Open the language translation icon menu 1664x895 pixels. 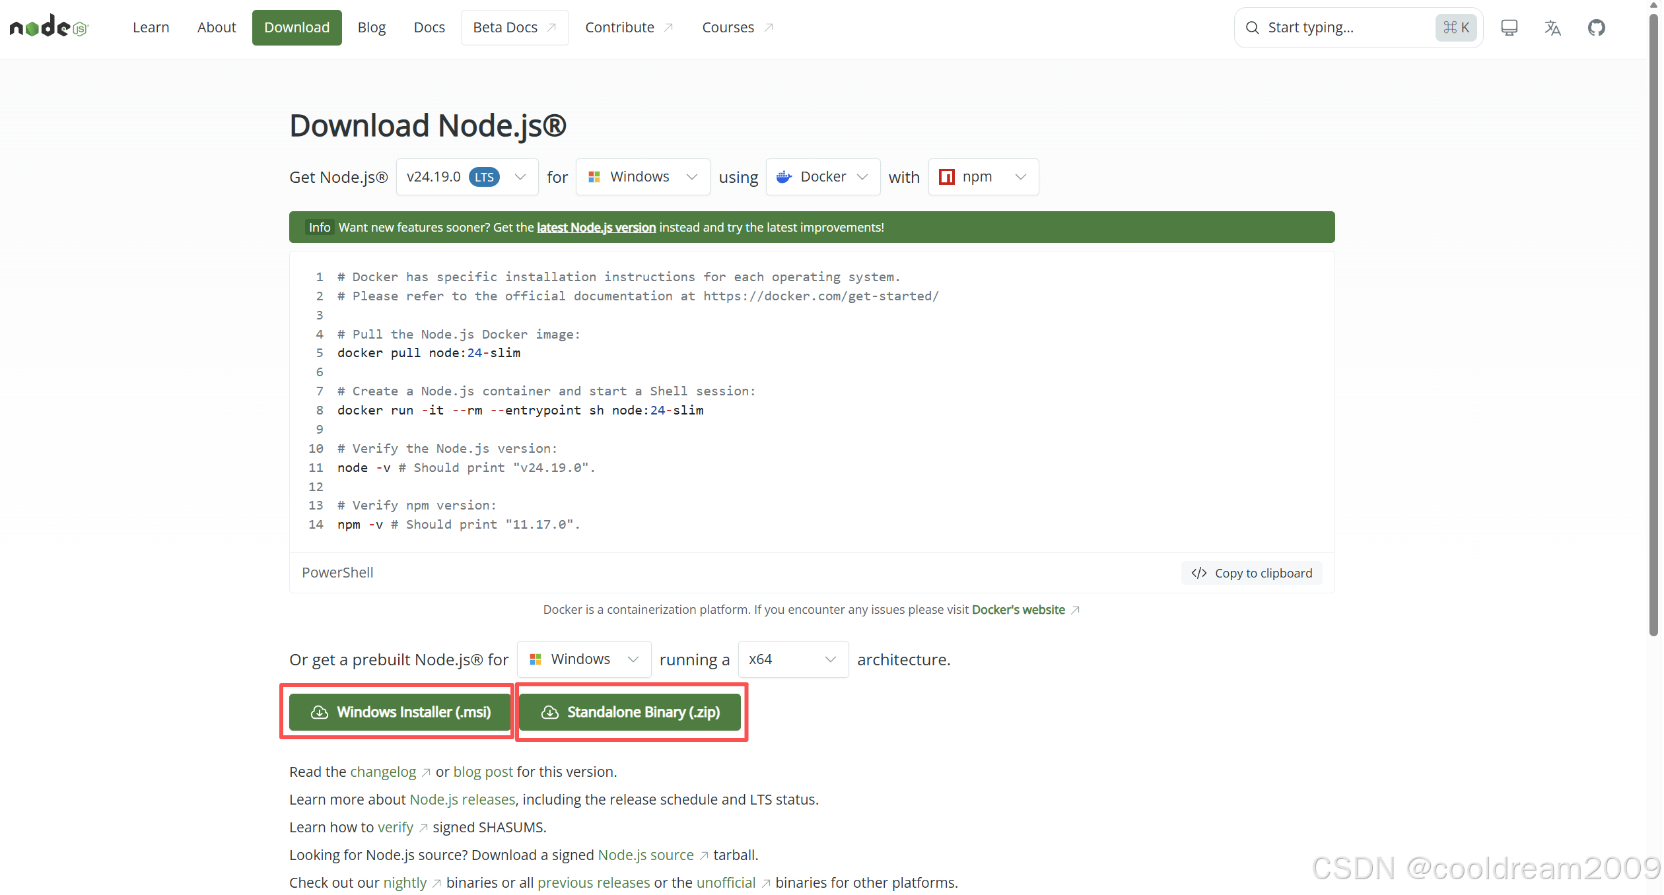tap(1552, 28)
